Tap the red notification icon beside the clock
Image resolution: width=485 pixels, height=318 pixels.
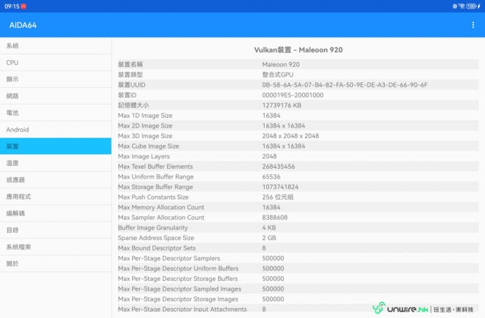click(x=24, y=6)
